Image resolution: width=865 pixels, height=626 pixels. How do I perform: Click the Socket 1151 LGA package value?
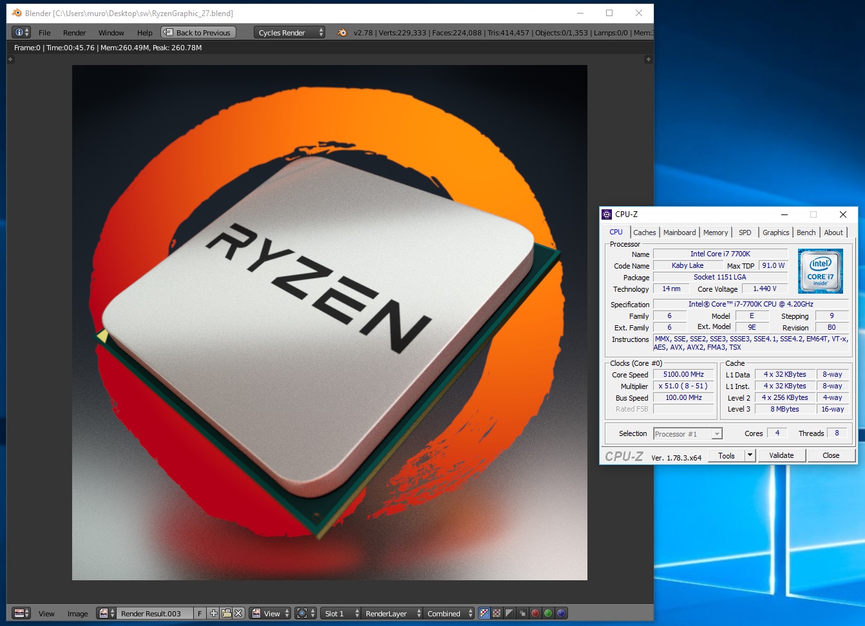tap(720, 277)
